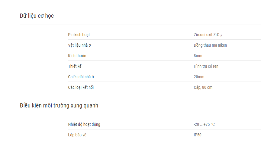Click the '8mm' size value
The width and height of the screenshot is (261, 146).
coord(198,56)
